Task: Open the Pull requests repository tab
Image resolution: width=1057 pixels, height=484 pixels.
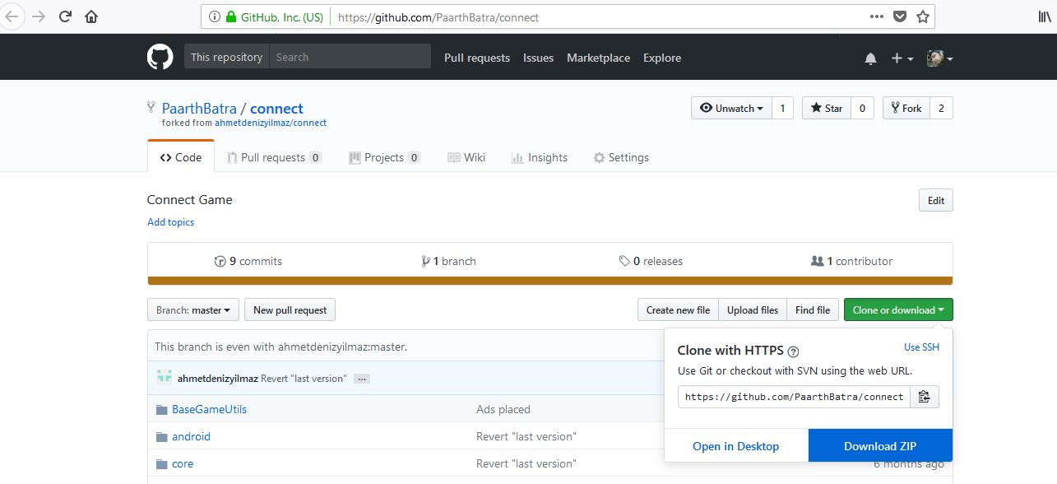Action: [275, 157]
